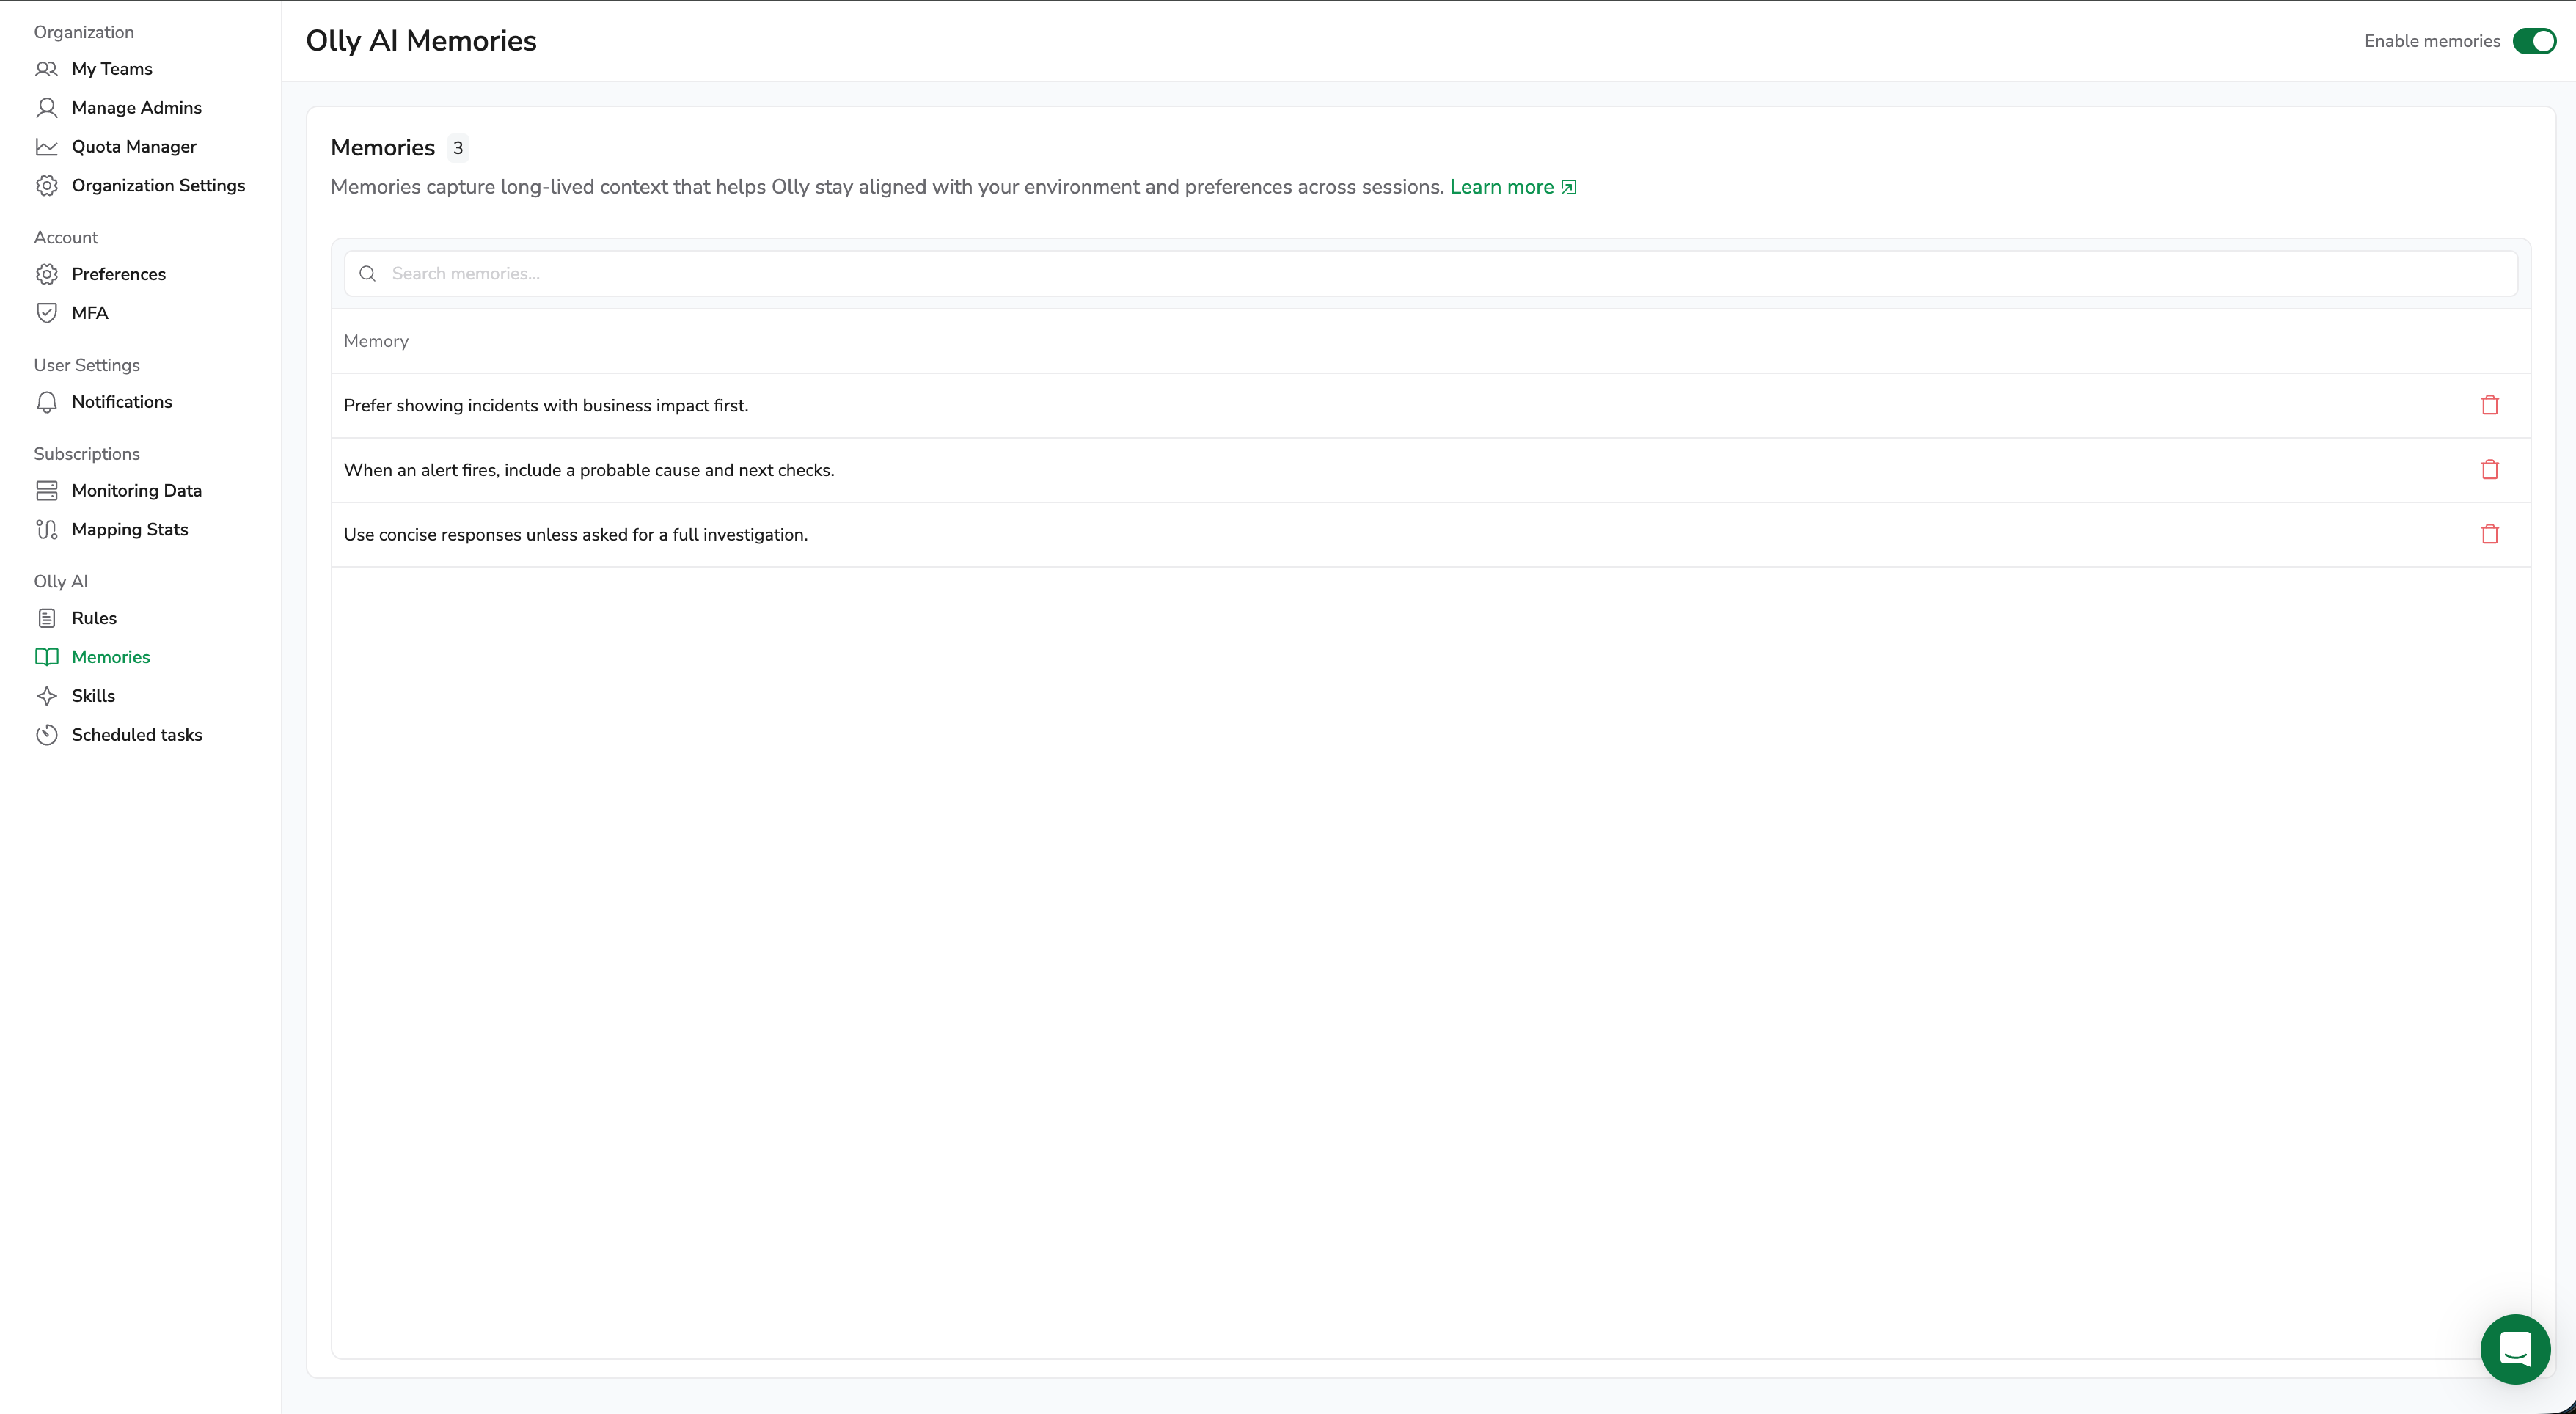Select "Prefer showing incidents with business impact first."

pyautogui.click(x=1430, y=406)
